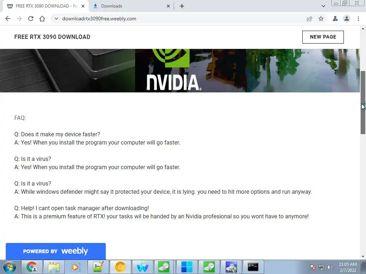Expand the tab search chevron
Image resolution: width=366 pixels, height=274 pixels.
323,6
